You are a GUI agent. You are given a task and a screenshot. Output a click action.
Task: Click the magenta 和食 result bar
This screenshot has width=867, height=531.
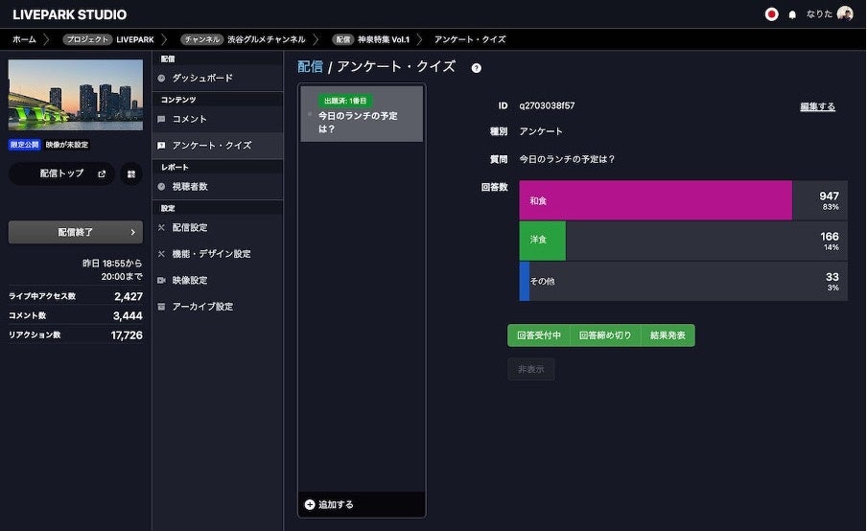(656, 200)
